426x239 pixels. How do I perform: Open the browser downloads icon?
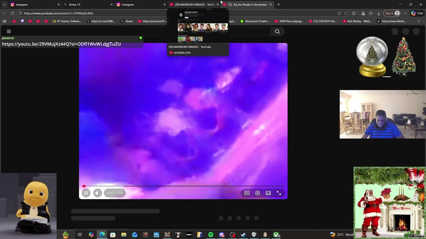[379, 13]
